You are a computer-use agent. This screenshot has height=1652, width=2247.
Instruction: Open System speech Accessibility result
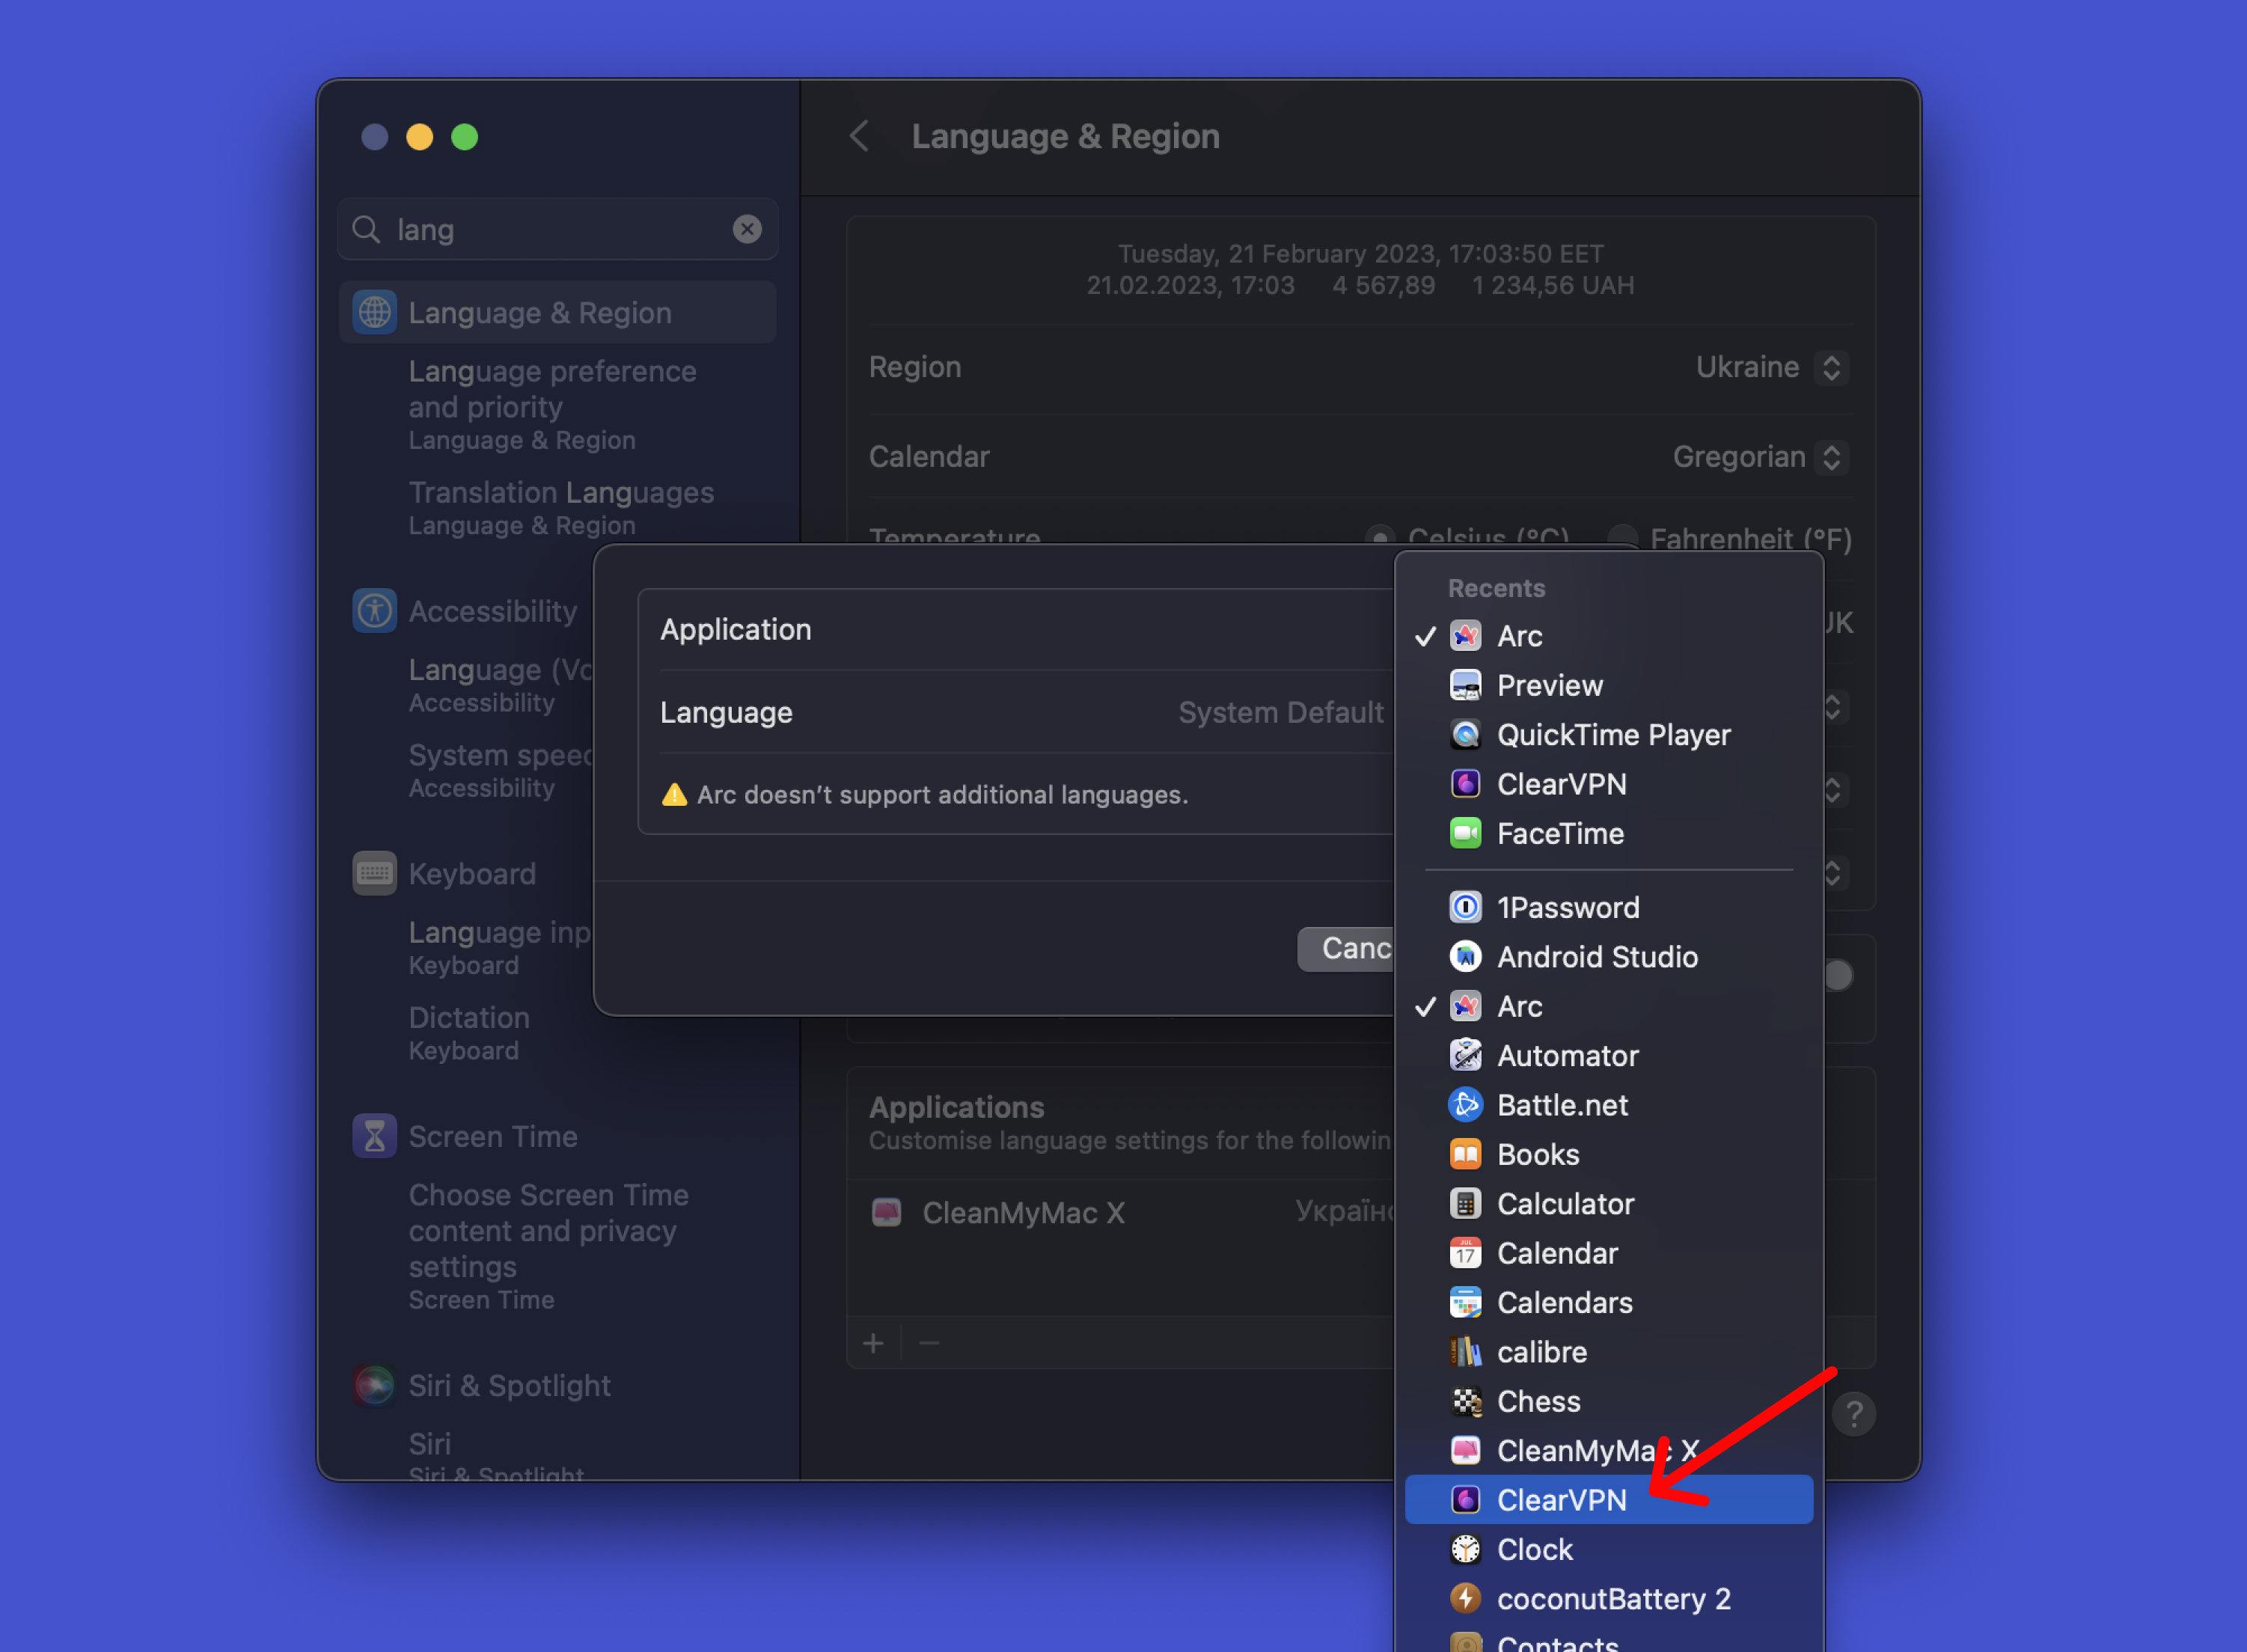tap(500, 770)
